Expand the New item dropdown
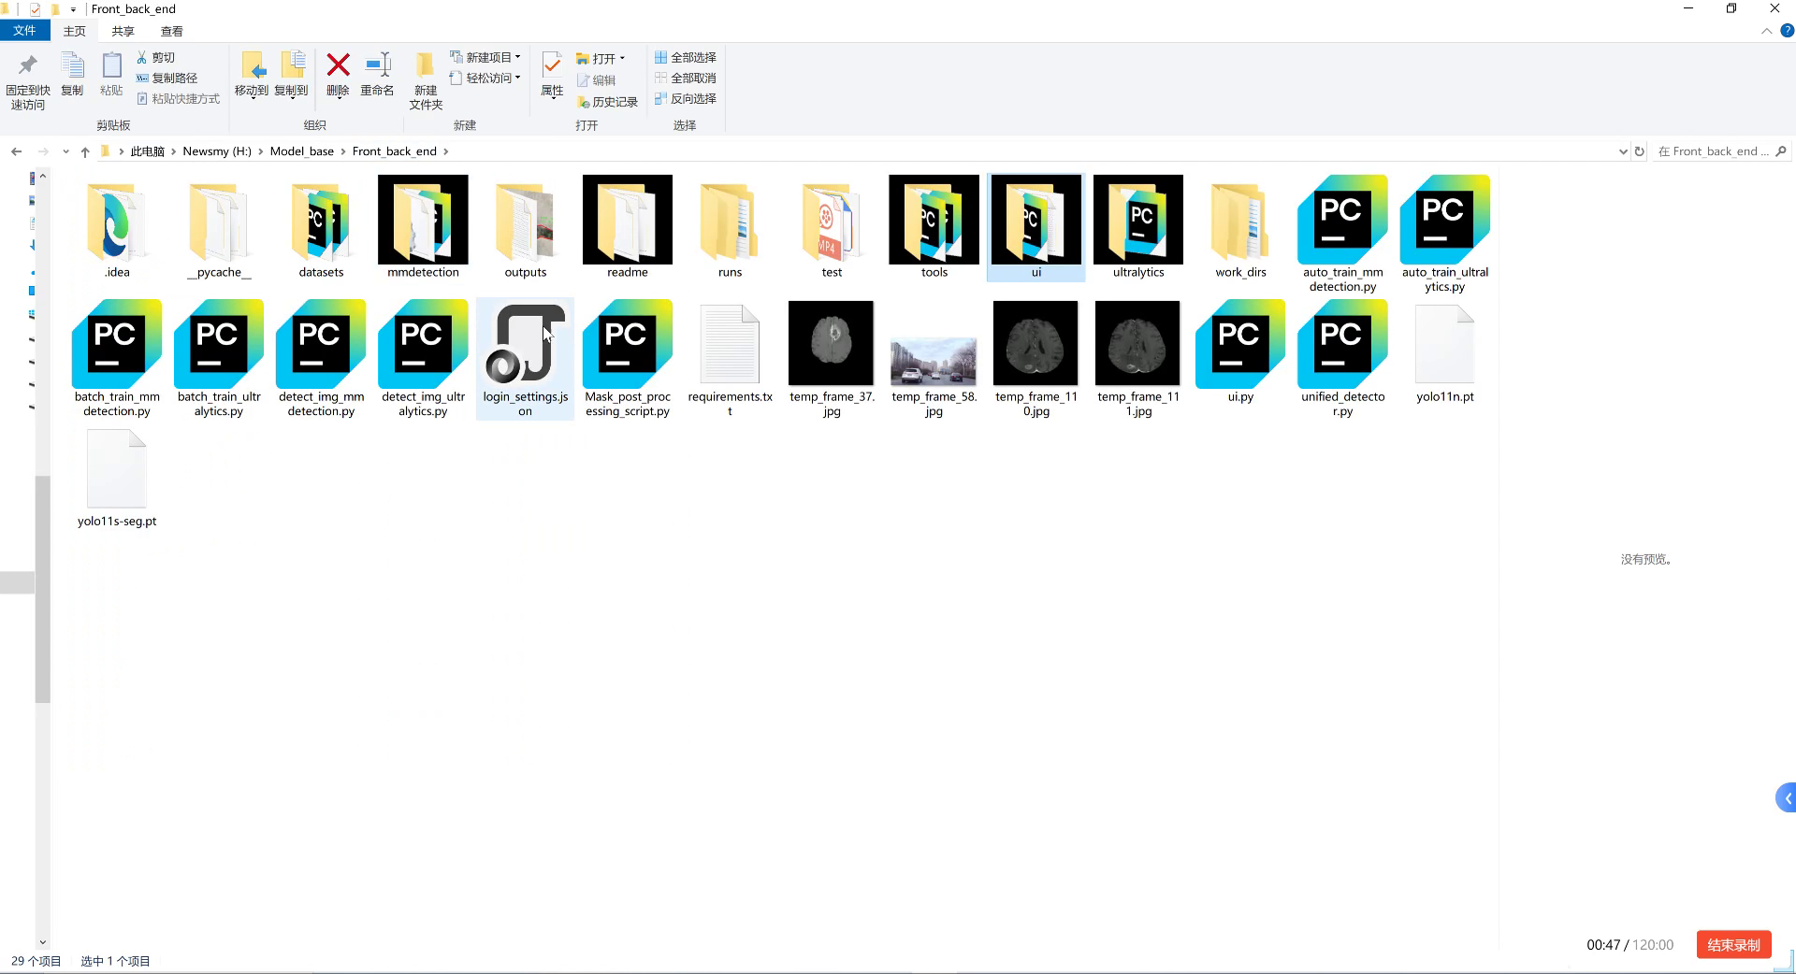This screenshot has width=1796, height=974. [517, 57]
